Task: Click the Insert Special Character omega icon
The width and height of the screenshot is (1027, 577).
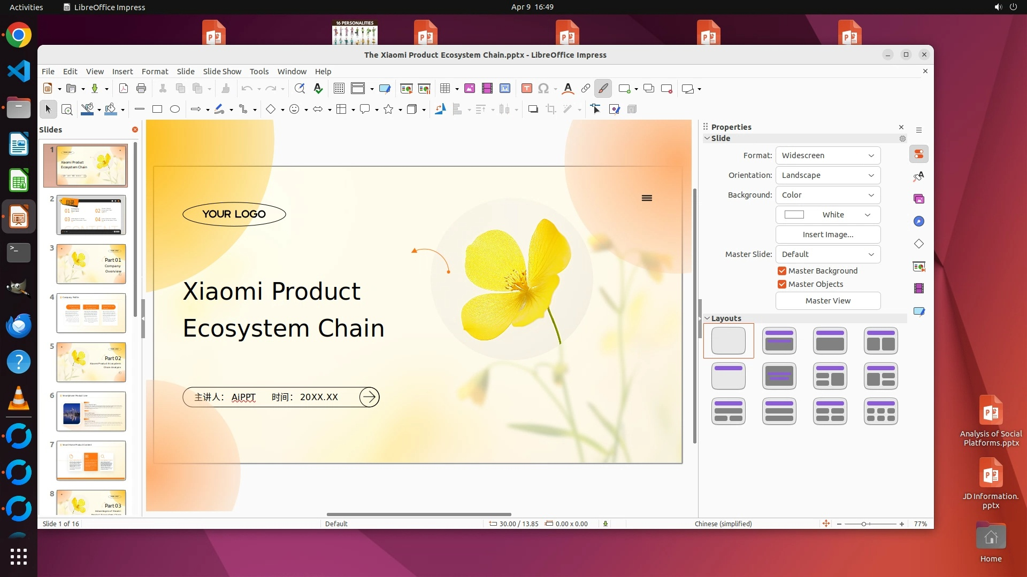Action: click(543, 89)
